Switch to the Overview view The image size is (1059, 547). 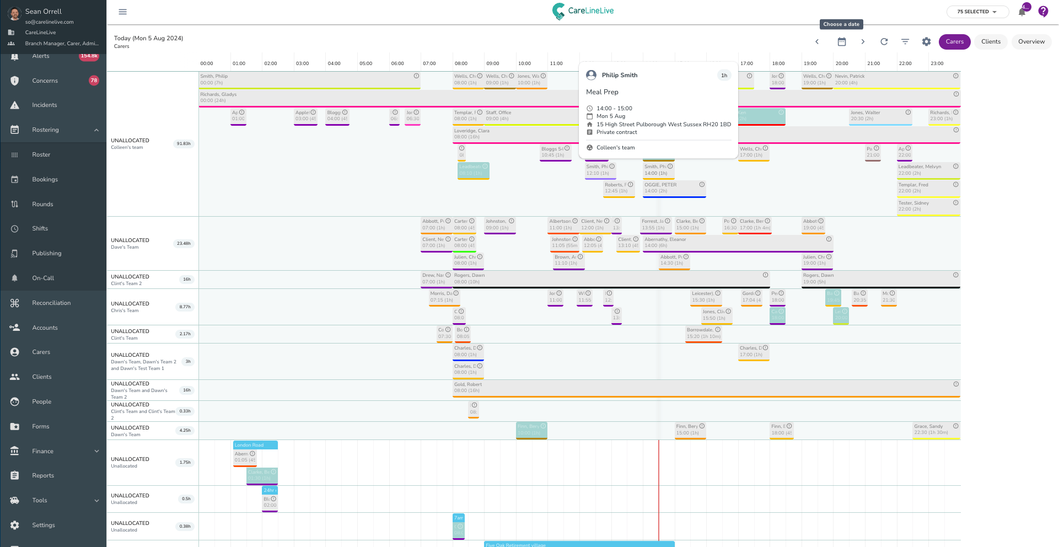[x=1031, y=42]
